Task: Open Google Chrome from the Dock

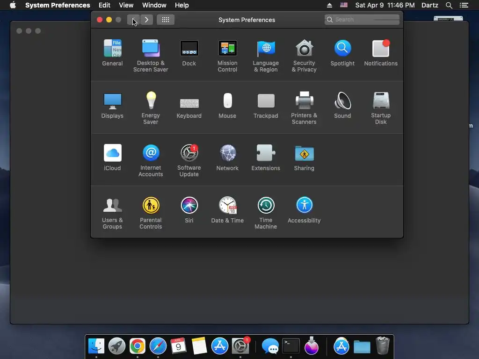Action: pyautogui.click(x=138, y=346)
